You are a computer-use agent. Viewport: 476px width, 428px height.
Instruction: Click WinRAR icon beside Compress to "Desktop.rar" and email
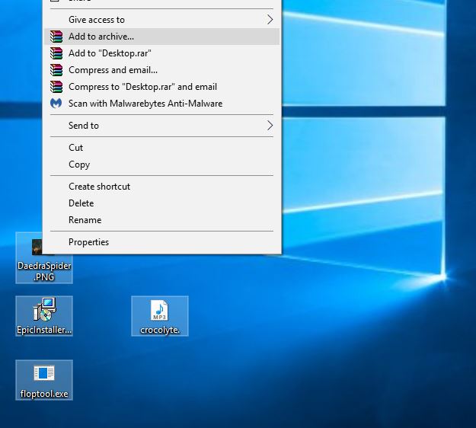tap(56, 87)
